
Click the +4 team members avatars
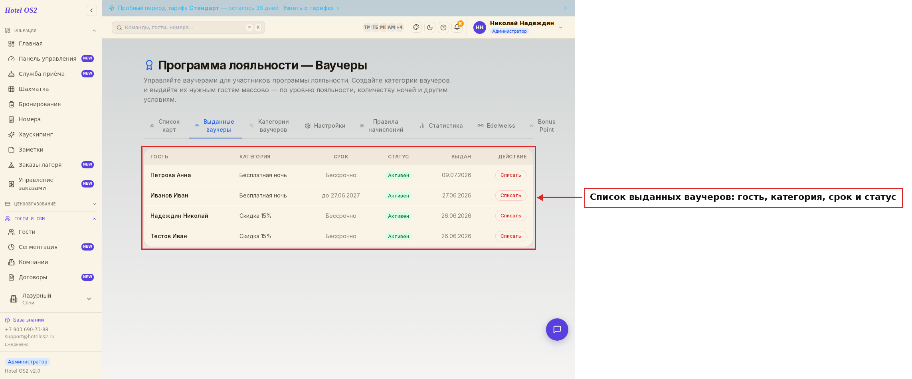pos(400,28)
